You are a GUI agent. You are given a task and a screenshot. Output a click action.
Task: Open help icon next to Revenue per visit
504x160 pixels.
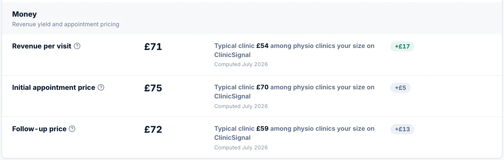tap(77, 46)
